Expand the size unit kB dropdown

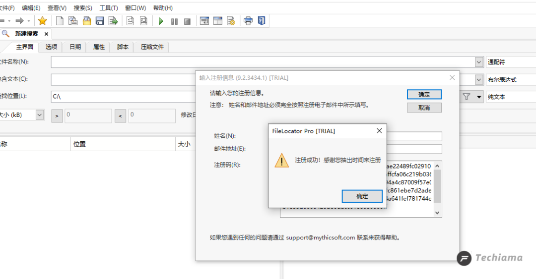40,115
